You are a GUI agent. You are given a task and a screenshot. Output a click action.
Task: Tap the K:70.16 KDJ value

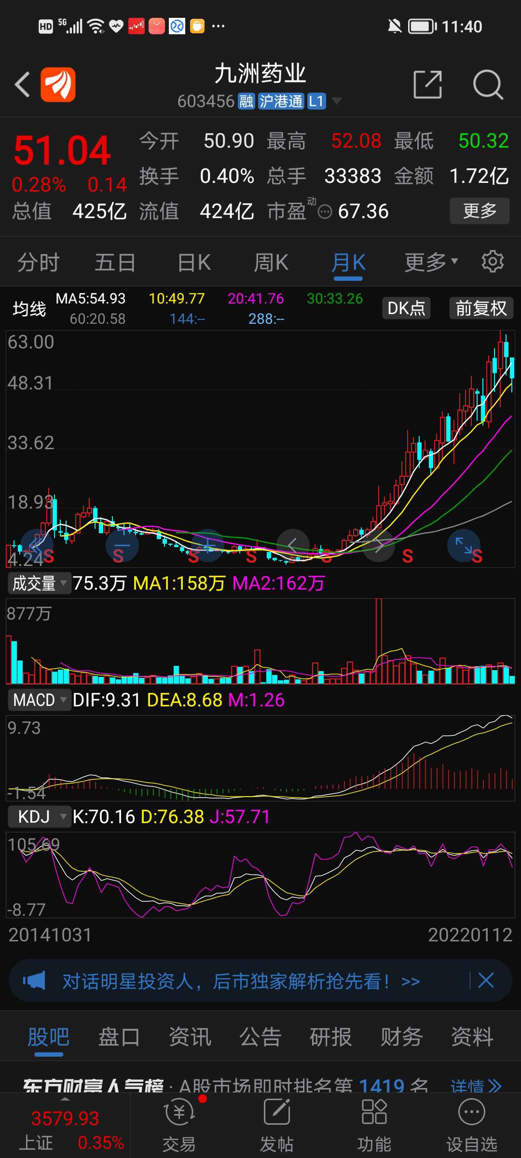click(104, 816)
